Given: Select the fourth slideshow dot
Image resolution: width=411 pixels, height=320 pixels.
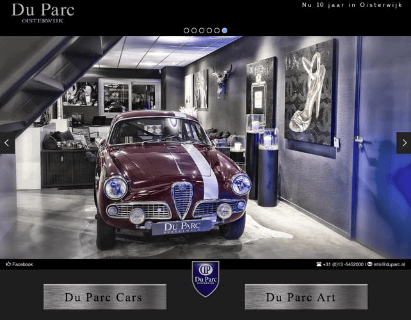Looking at the screenshot, I should tap(209, 31).
